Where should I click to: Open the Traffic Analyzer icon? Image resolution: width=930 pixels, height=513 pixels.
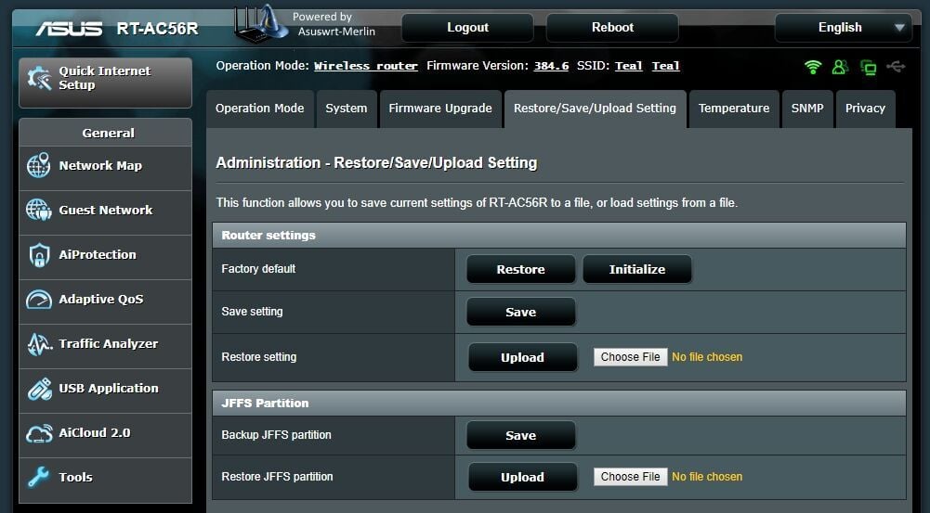39,343
